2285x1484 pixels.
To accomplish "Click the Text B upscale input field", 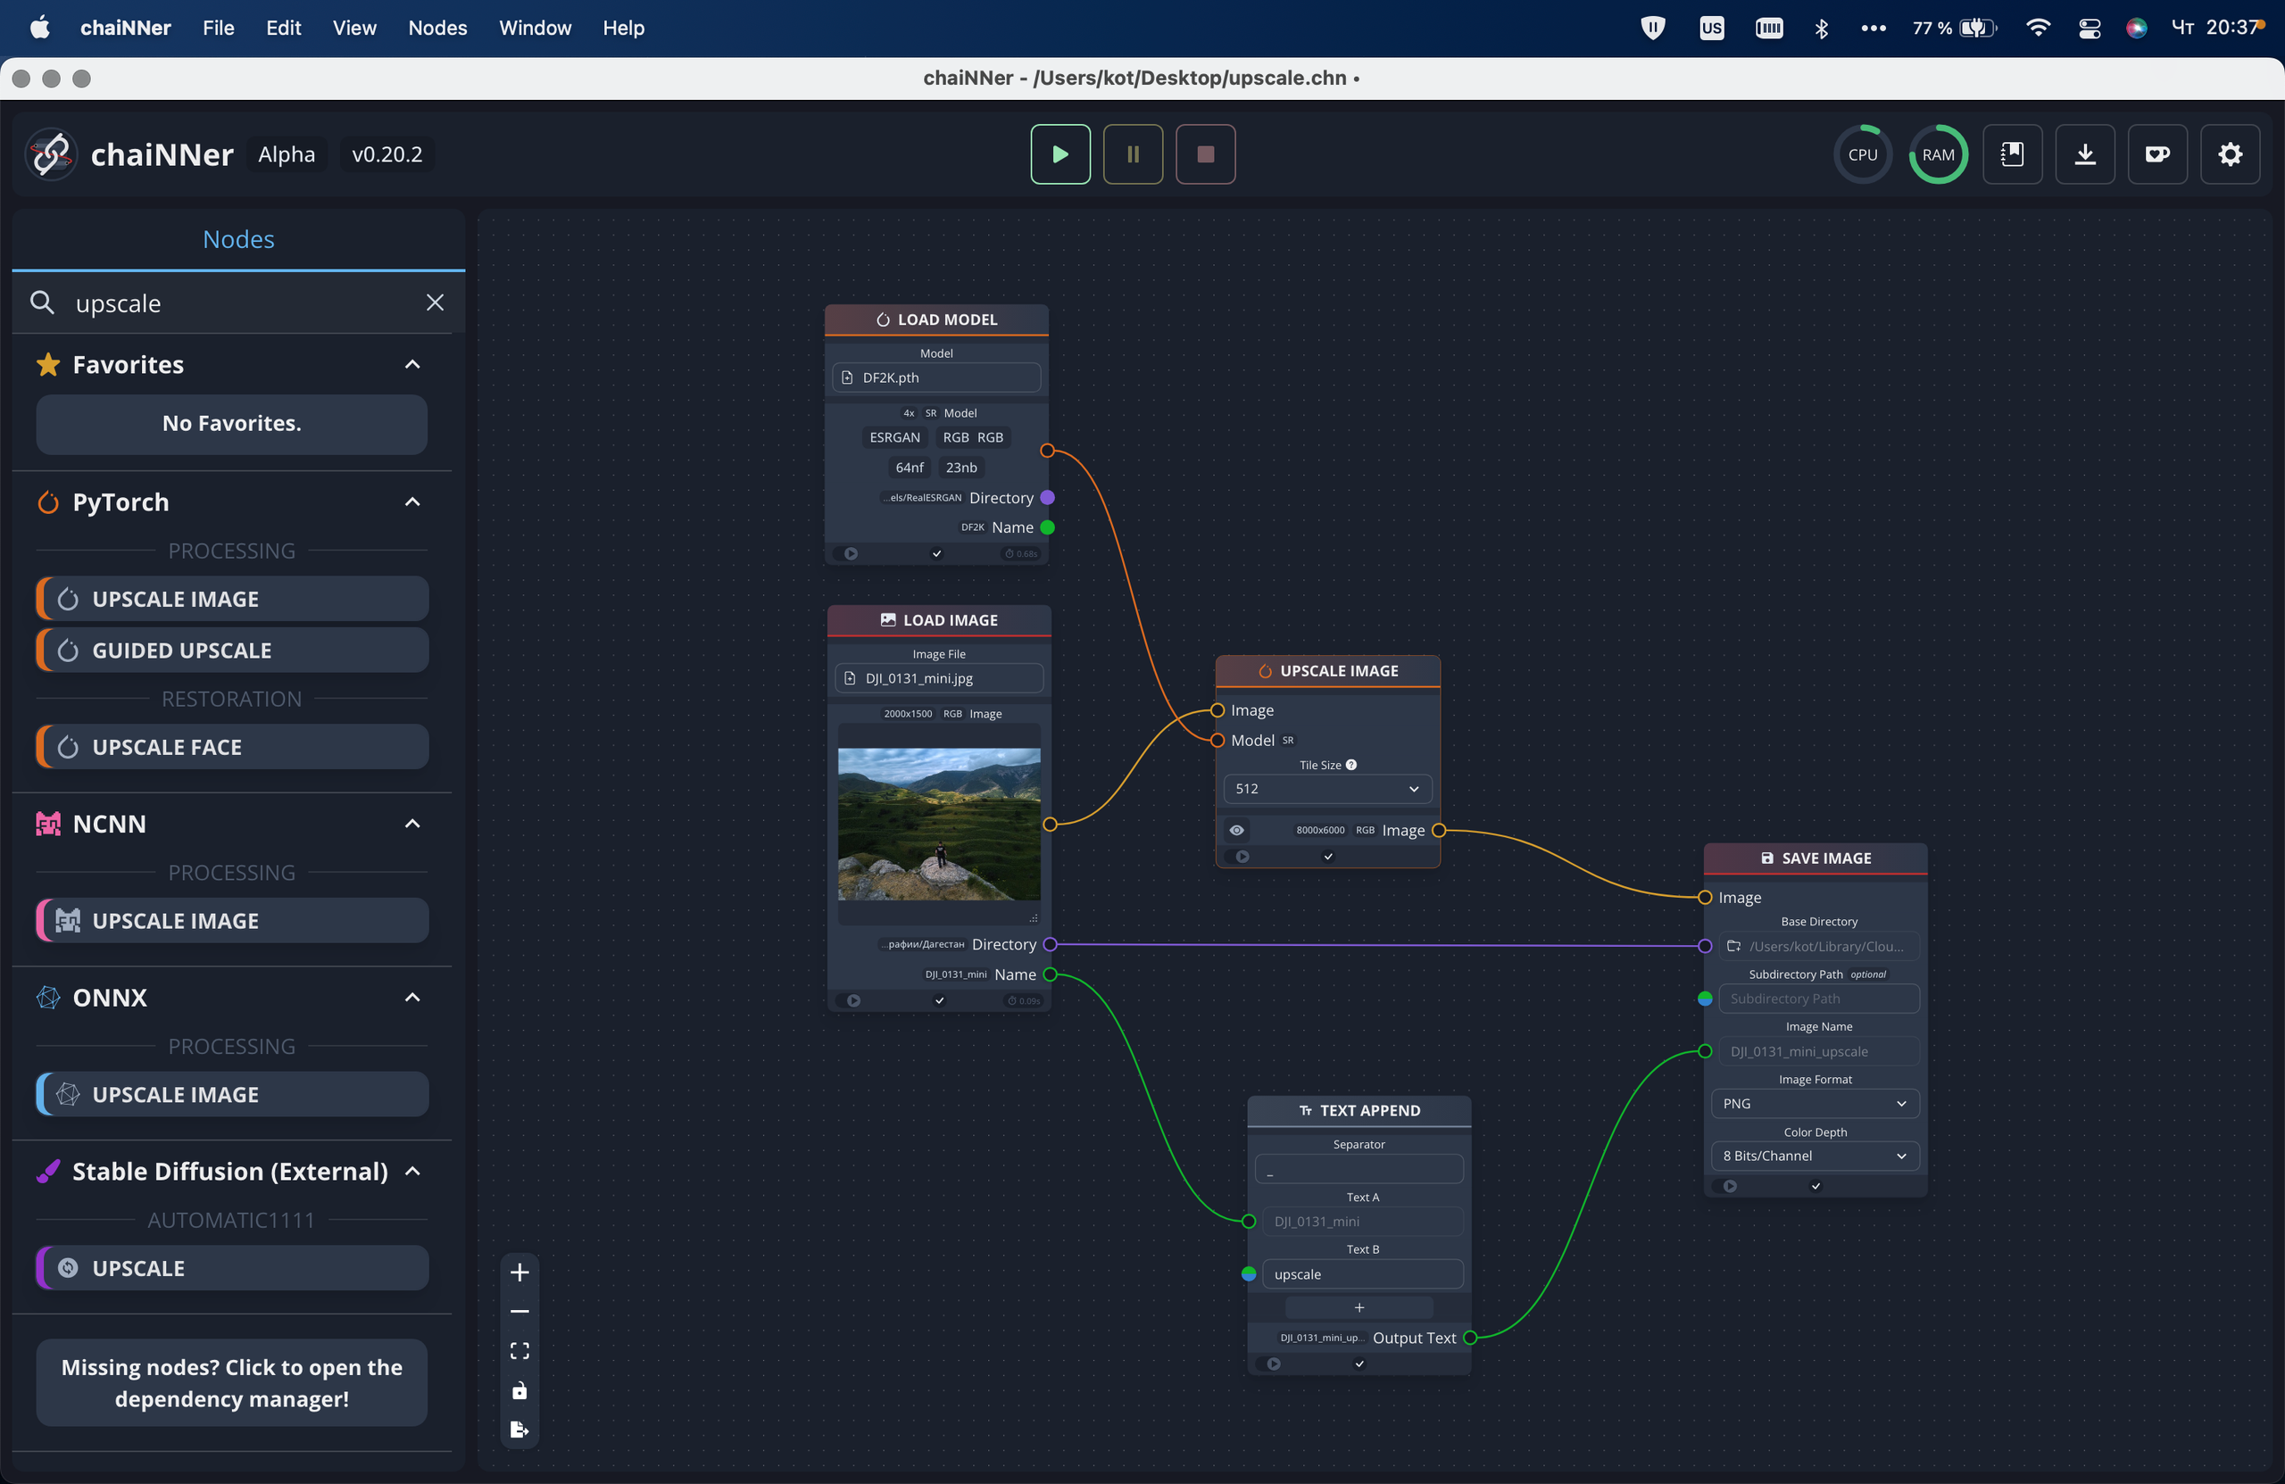I will tap(1361, 1273).
